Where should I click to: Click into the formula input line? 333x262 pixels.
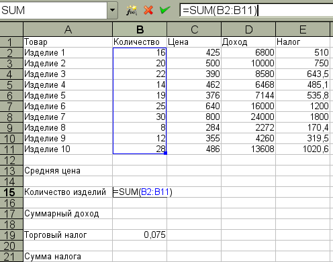256,10
